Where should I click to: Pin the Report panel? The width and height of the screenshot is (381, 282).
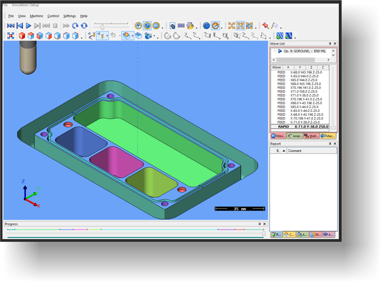(330, 143)
